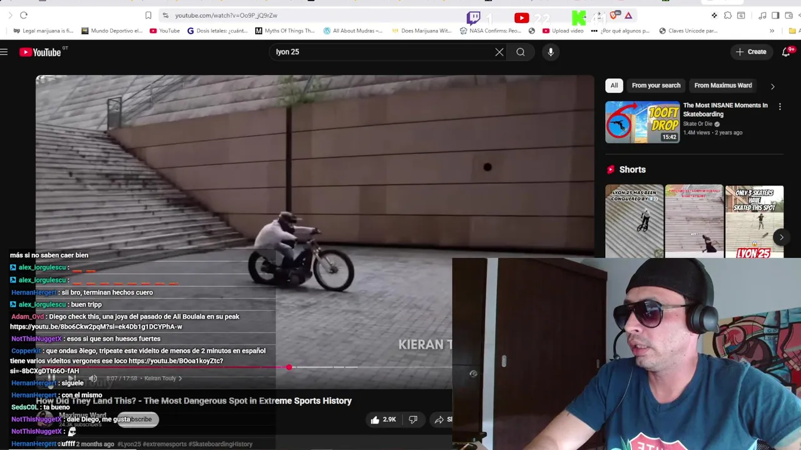Open the 'Skate Or Die' channel name

click(698, 124)
